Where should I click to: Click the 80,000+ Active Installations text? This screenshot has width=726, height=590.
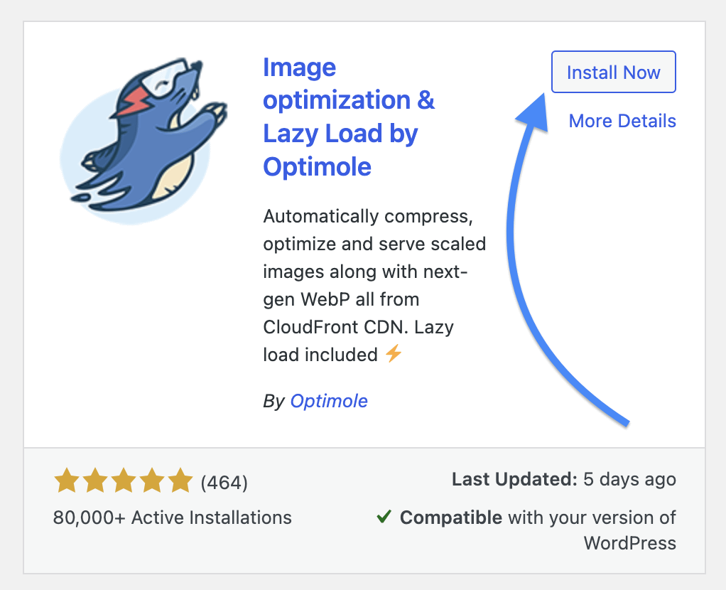[x=173, y=517]
